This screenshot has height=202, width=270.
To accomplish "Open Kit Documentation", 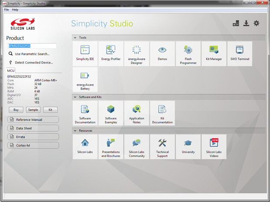I will (162, 113).
